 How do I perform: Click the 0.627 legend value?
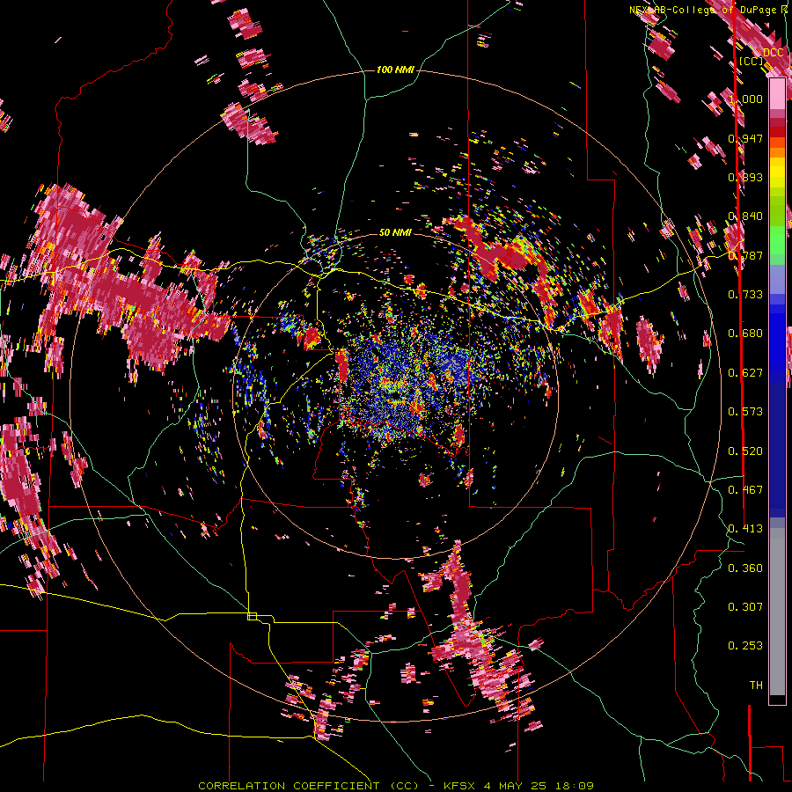[x=745, y=373]
